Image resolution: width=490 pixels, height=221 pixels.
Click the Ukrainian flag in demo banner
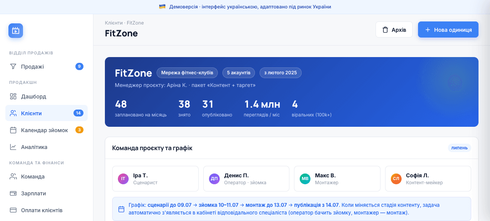[x=162, y=7]
